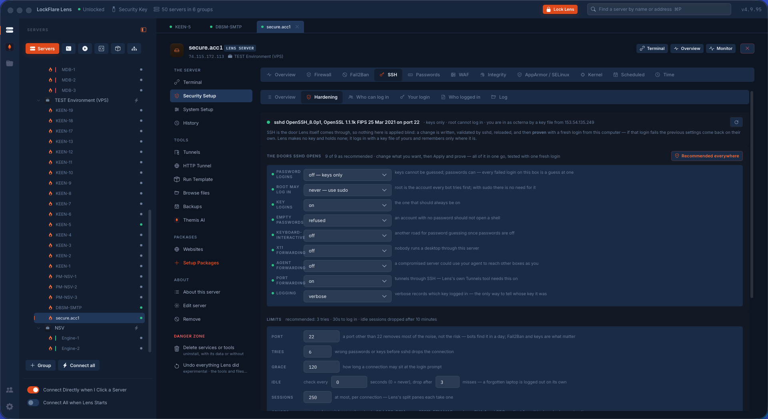768x419 pixels.
Task: Close the server view with the red X button
Action: 747,48
